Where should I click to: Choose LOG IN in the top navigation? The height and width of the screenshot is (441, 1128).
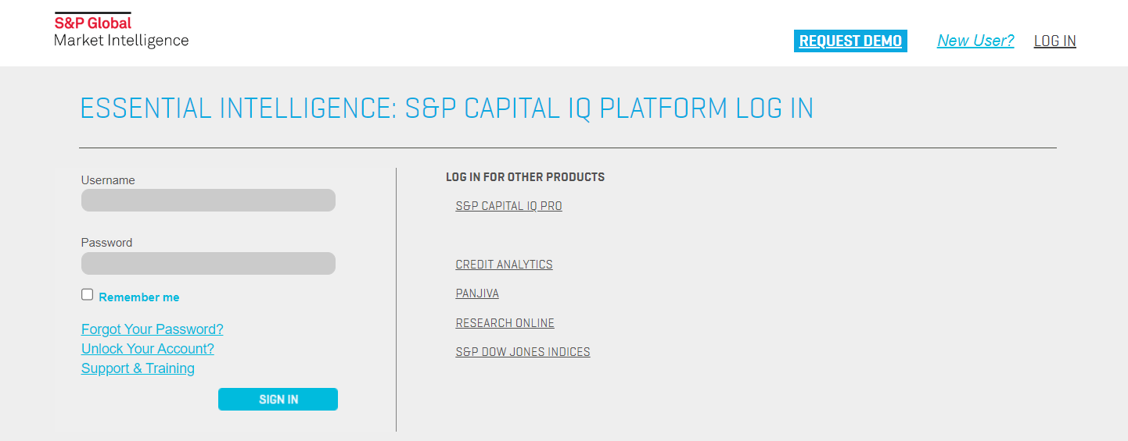(1054, 41)
